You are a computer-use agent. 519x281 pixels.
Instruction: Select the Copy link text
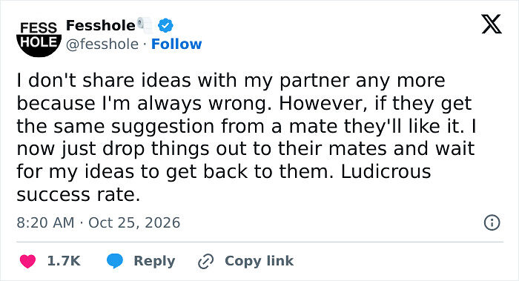(259, 261)
